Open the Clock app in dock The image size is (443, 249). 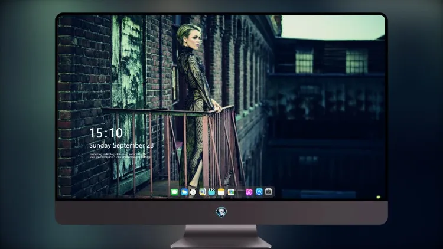click(x=193, y=192)
